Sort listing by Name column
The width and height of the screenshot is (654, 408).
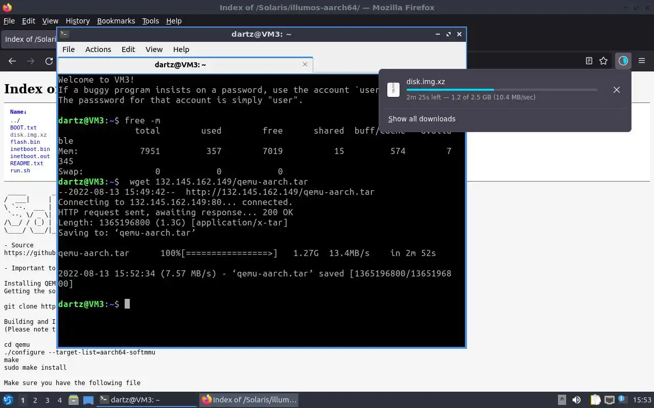(18, 112)
